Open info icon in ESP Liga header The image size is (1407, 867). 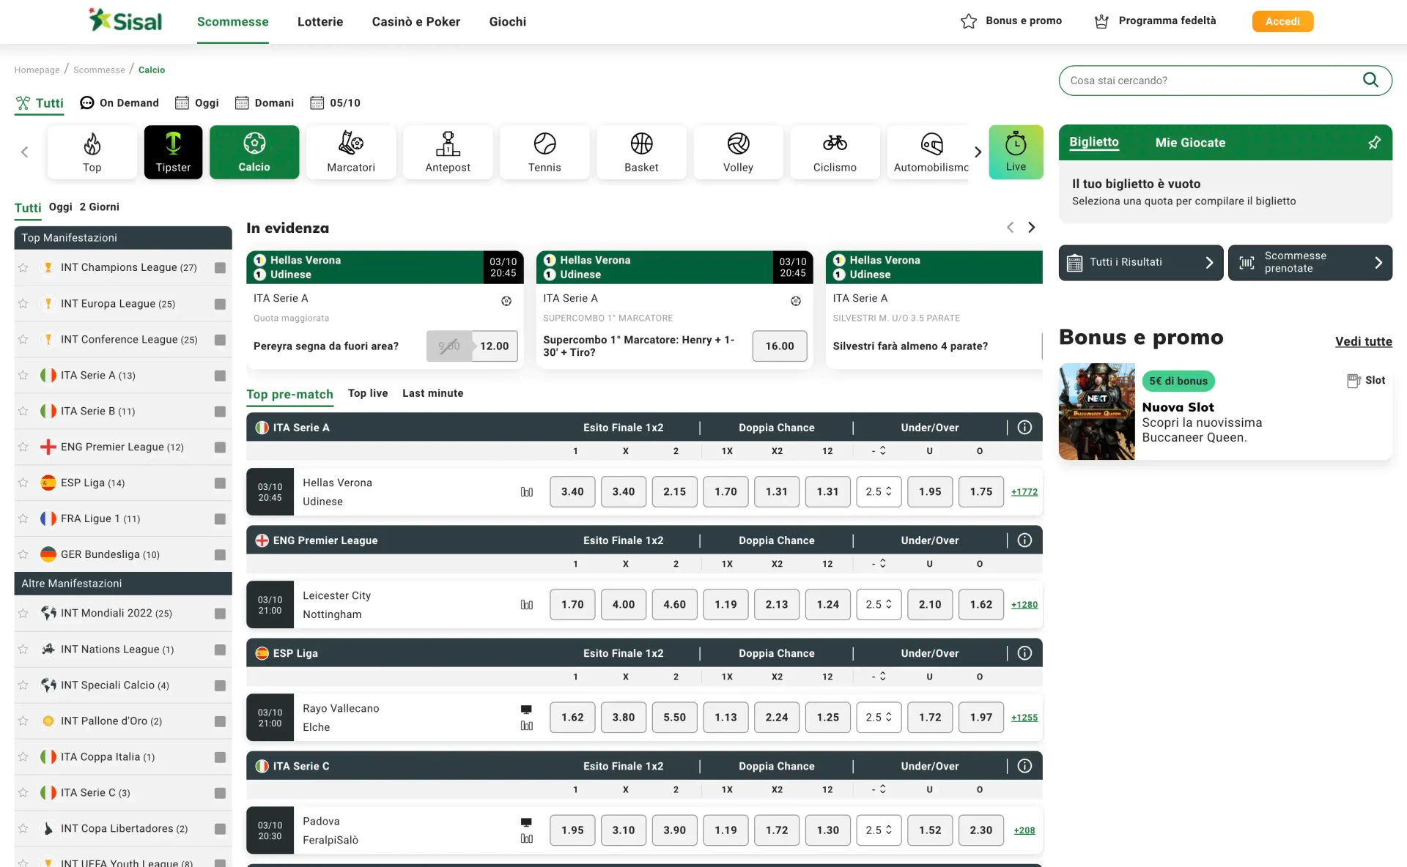coord(1024,652)
